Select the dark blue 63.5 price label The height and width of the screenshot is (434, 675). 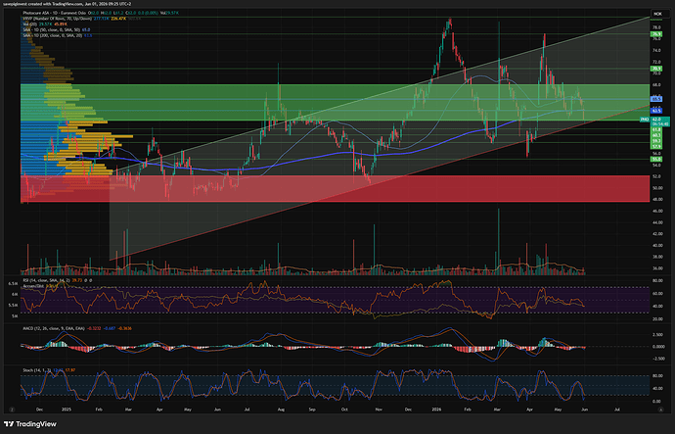[656, 111]
